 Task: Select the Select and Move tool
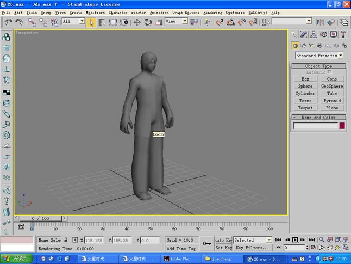(x=137, y=22)
